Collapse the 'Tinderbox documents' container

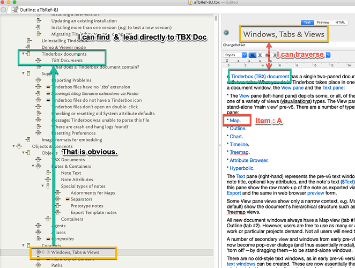[x=23, y=54]
